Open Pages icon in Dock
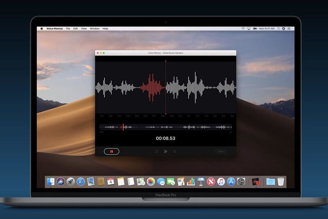328x219 pixels. 181,182
